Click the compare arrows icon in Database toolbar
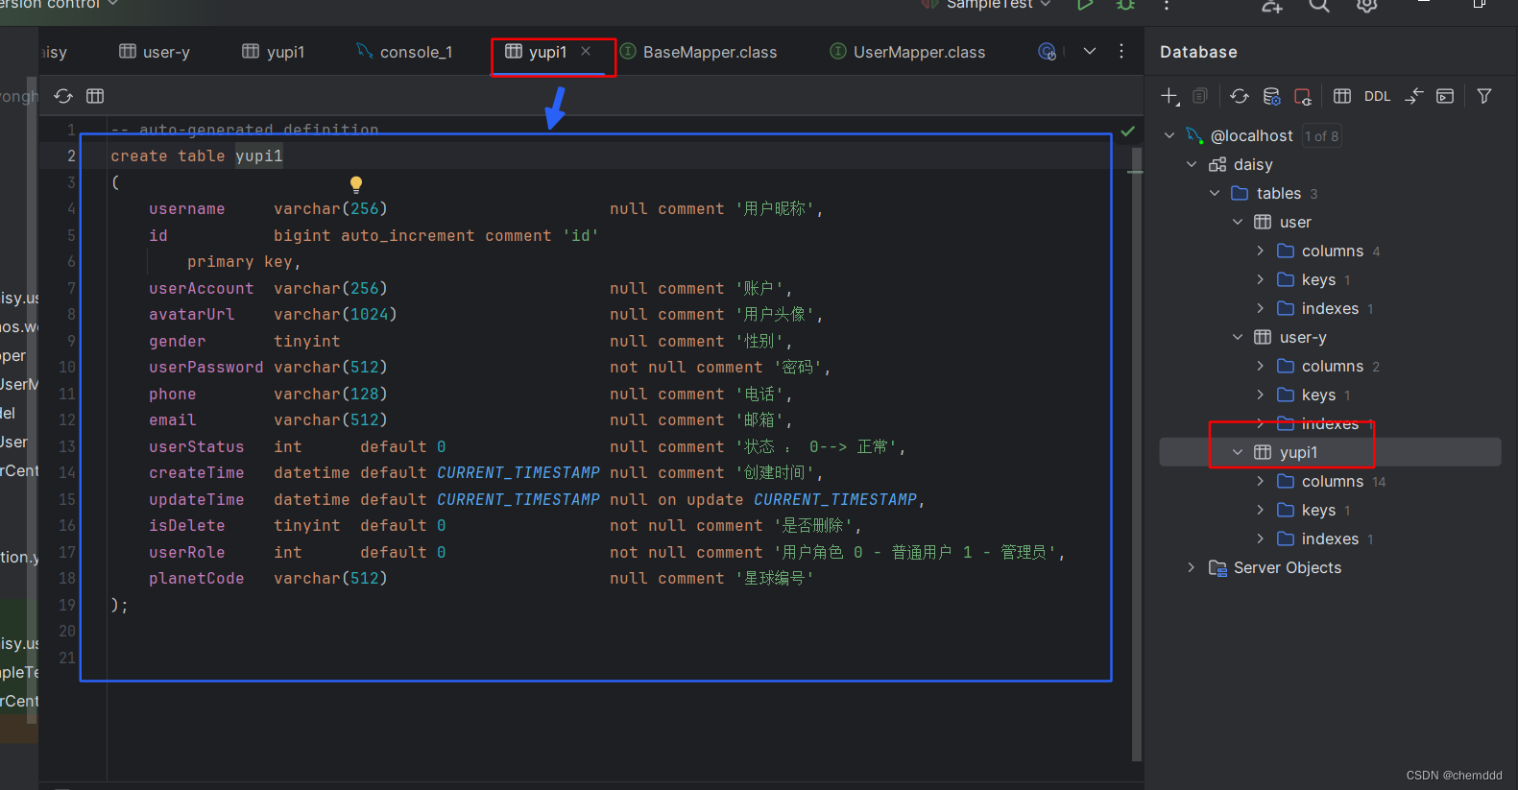Screen dimensions: 1518x790 tap(1413, 96)
